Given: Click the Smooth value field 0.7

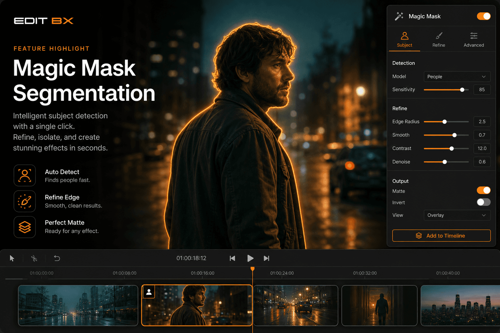Looking at the screenshot, I should [x=482, y=135].
